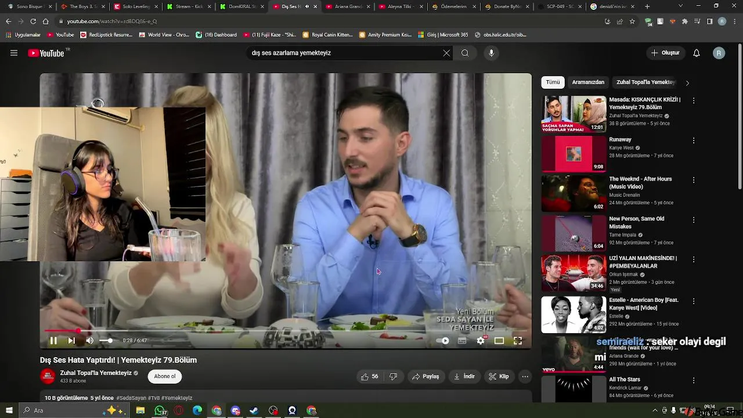Image resolution: width=743 pixels, height=418 pixels.
Task: Select the Aramanızdan filter chip
Action: [588, 82]
